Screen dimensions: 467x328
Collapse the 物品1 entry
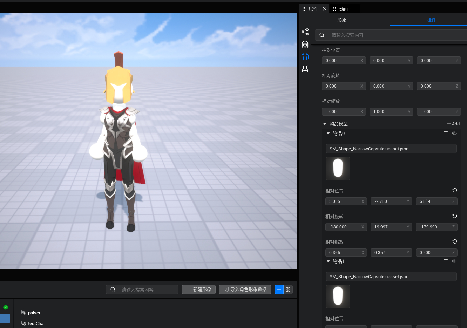[x=328, y=261]
